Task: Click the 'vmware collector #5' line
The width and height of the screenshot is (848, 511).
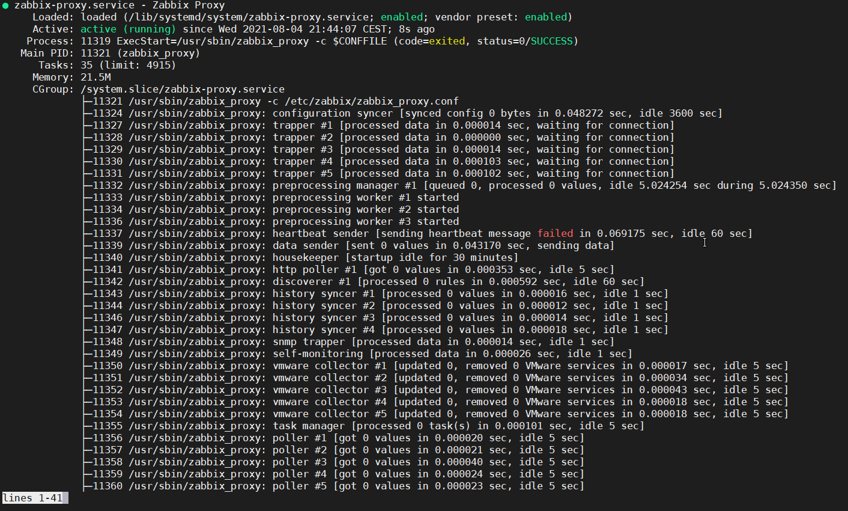Action: point(436,414)
